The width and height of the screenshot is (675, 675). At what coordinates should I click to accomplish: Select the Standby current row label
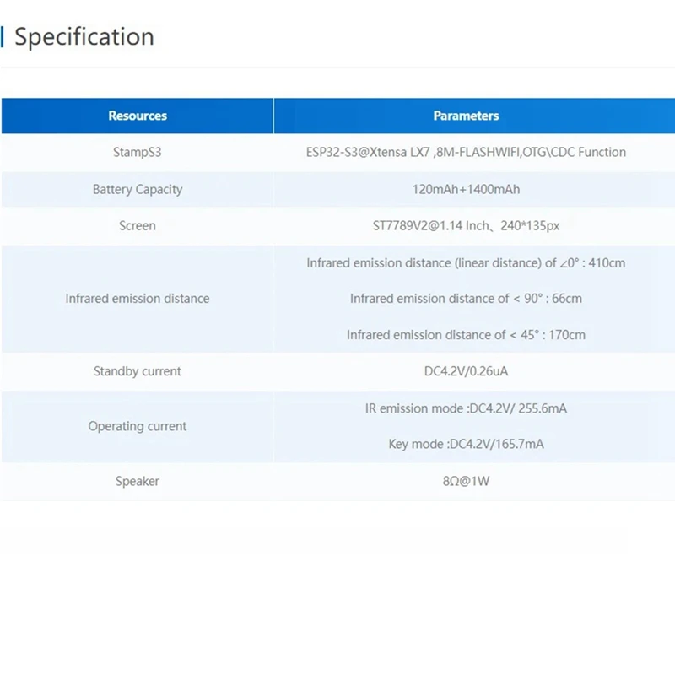pos(138,371)
